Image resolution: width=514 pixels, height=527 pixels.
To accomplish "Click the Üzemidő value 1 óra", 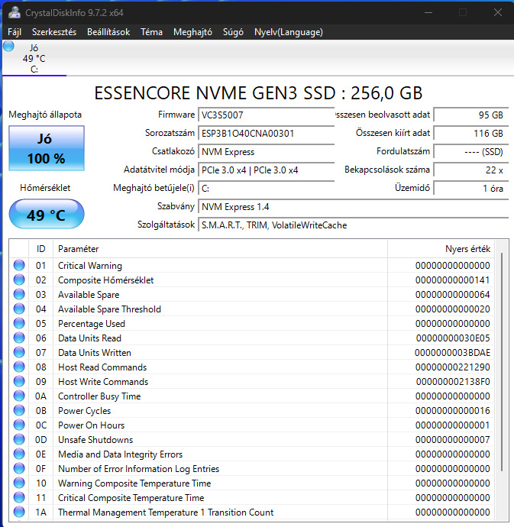I will coord(471,189).
